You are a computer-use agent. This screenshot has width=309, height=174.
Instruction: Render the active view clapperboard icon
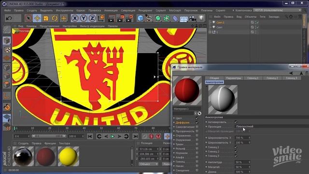tap(112, 18)
